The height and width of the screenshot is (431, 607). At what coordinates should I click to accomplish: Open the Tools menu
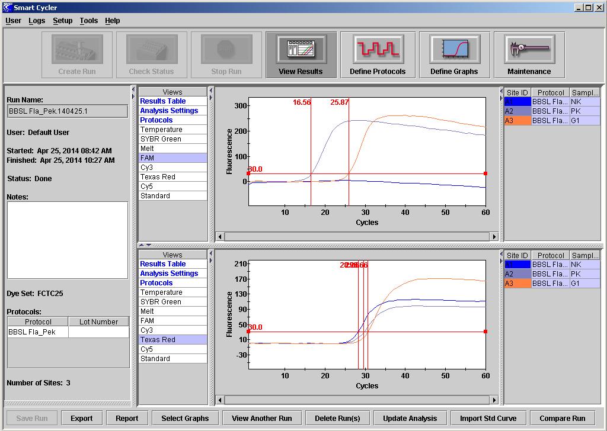(89, 21)
